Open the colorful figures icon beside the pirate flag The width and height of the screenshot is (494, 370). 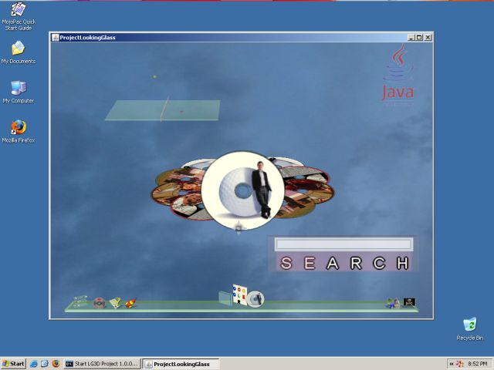(393, 303)
